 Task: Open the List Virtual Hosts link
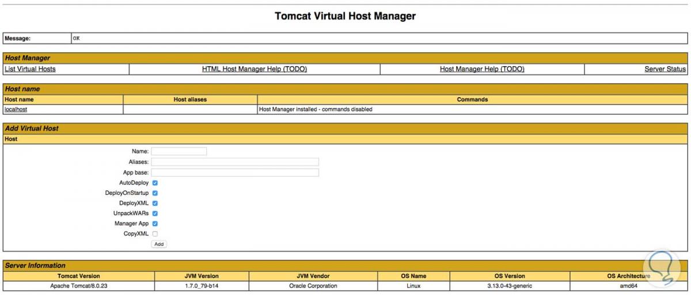click(30, 69)
